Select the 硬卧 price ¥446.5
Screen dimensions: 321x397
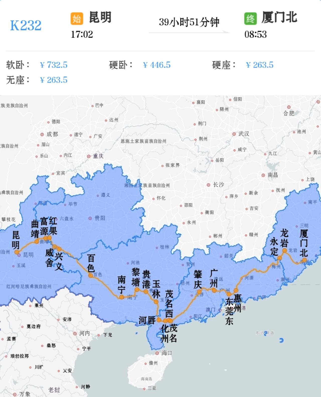point(156,65)
